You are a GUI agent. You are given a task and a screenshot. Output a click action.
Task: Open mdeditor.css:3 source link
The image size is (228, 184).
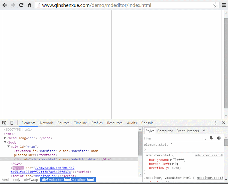coord(210,178)
